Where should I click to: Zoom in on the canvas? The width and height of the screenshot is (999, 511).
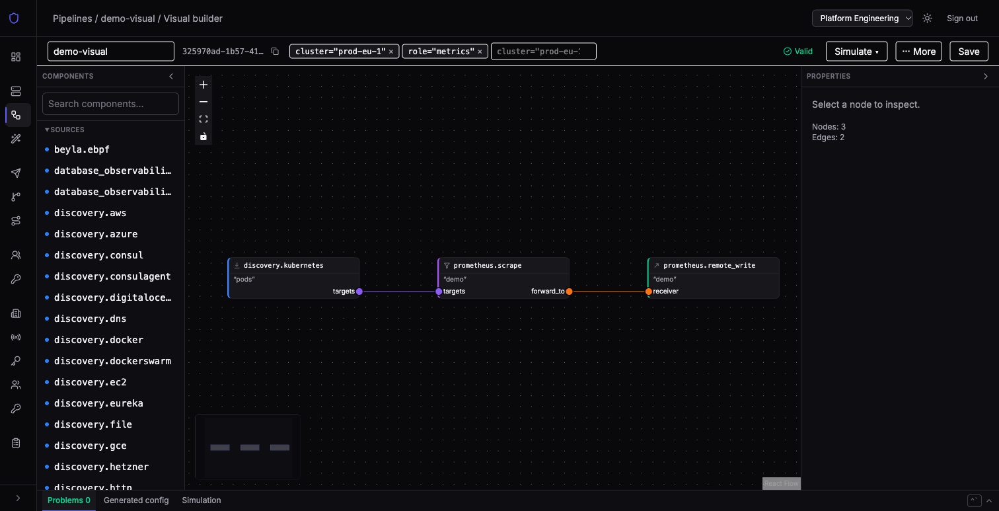(x=203, y=85)
